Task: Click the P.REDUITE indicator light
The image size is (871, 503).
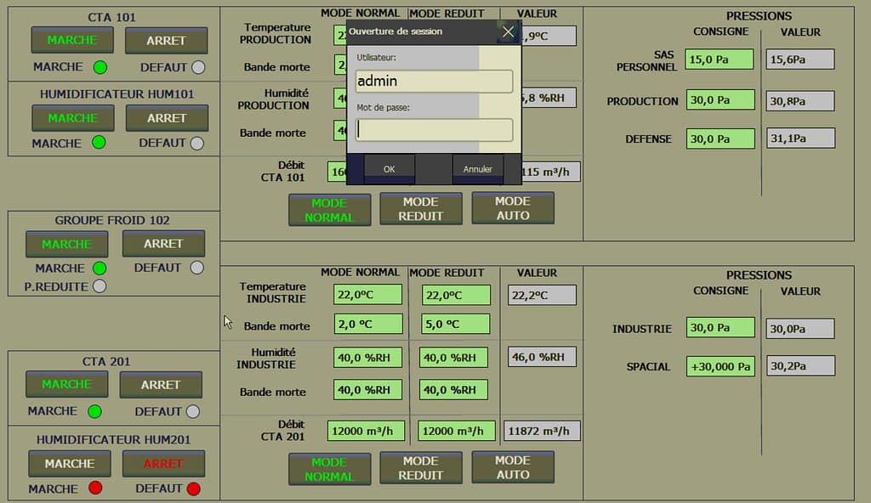Action: pyautogui.click(x=100, y=287)
